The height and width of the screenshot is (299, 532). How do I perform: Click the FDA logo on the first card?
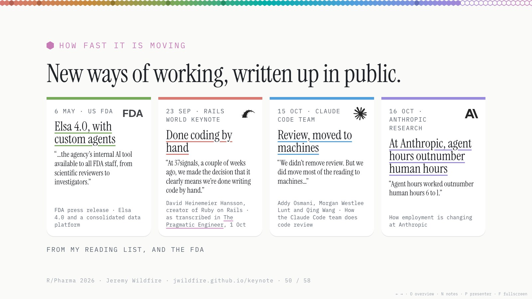[x=133, y=114]
